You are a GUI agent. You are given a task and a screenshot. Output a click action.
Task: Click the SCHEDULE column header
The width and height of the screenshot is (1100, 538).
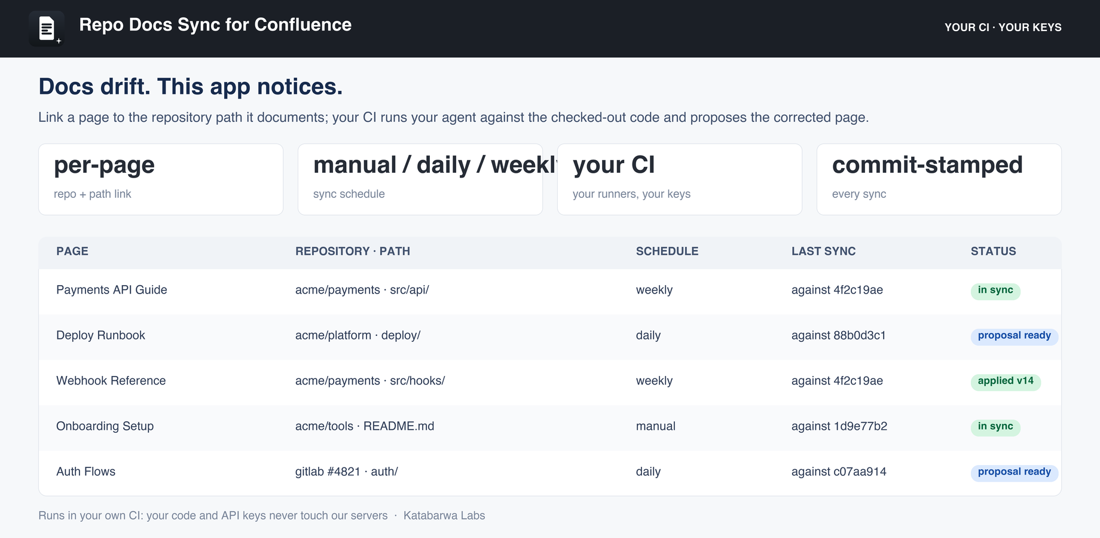[667, 251]
